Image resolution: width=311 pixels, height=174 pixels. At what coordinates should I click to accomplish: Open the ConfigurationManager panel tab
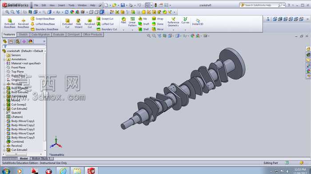[x=18, y=41]
